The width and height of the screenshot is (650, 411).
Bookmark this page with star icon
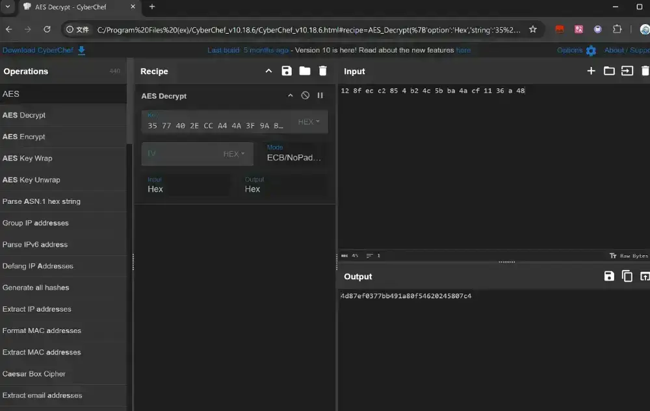click(x=533, y=29)
